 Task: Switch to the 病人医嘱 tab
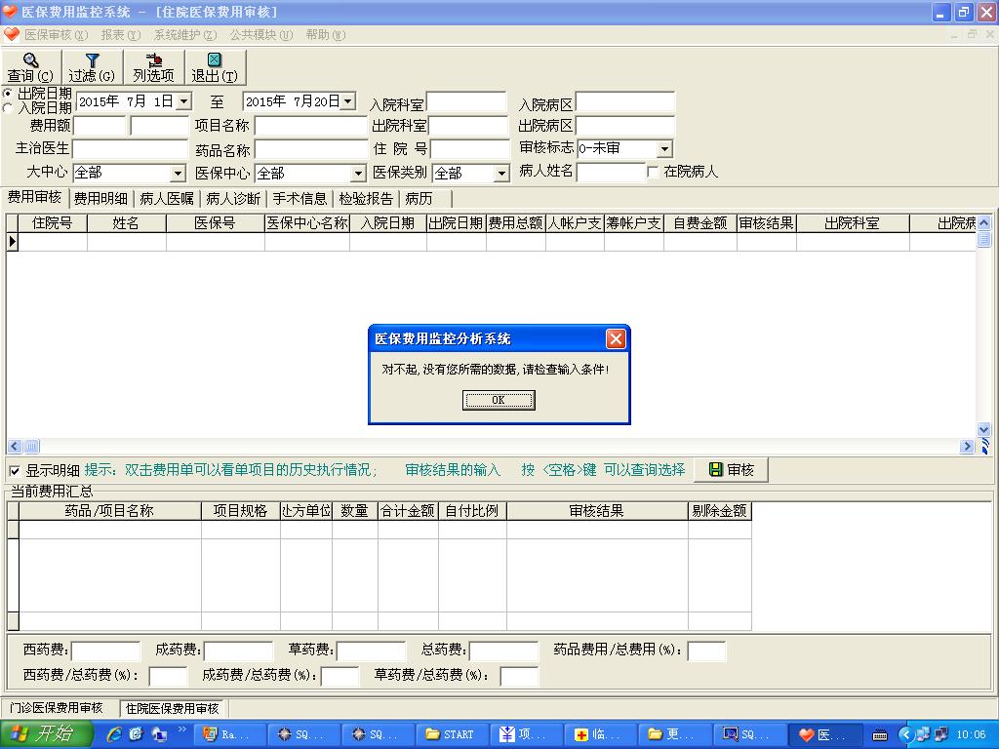pyautogui.click(x=167, y=199)
